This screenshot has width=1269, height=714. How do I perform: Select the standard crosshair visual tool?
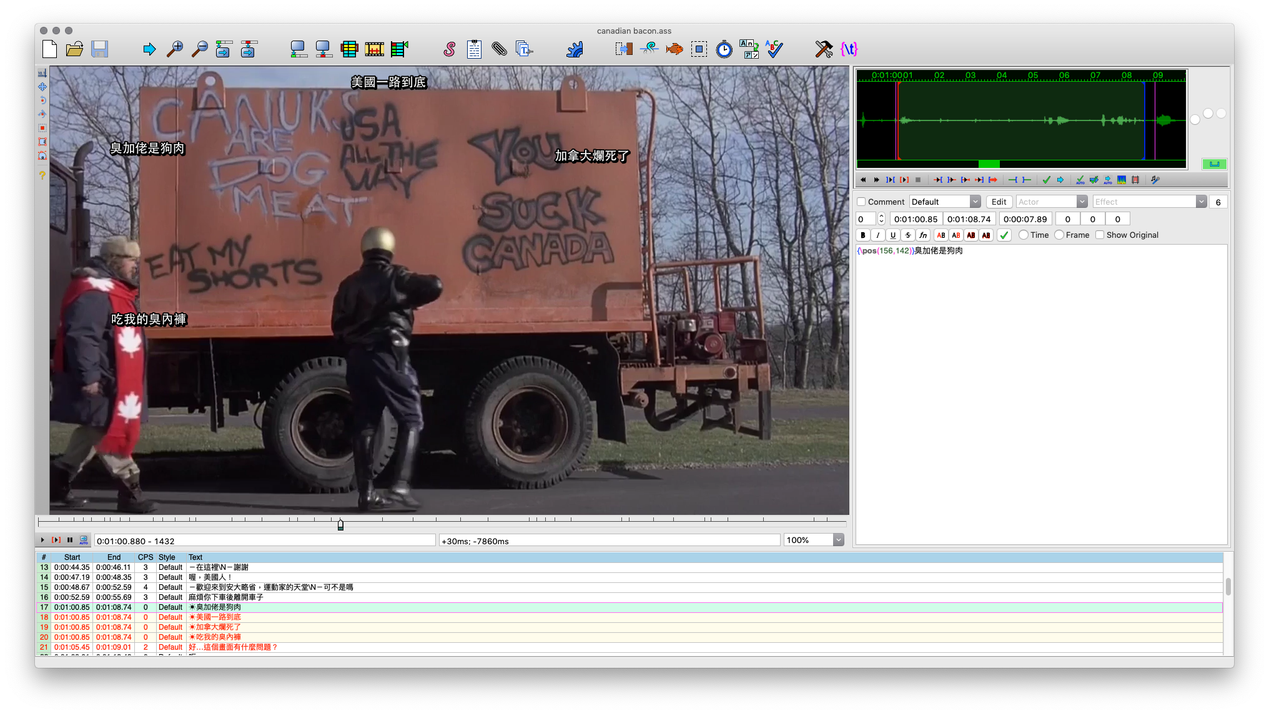(42, 73)
